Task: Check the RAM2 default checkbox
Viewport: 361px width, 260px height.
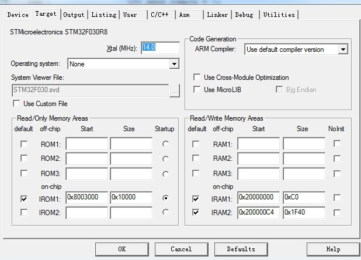Action: pos(196,158)
